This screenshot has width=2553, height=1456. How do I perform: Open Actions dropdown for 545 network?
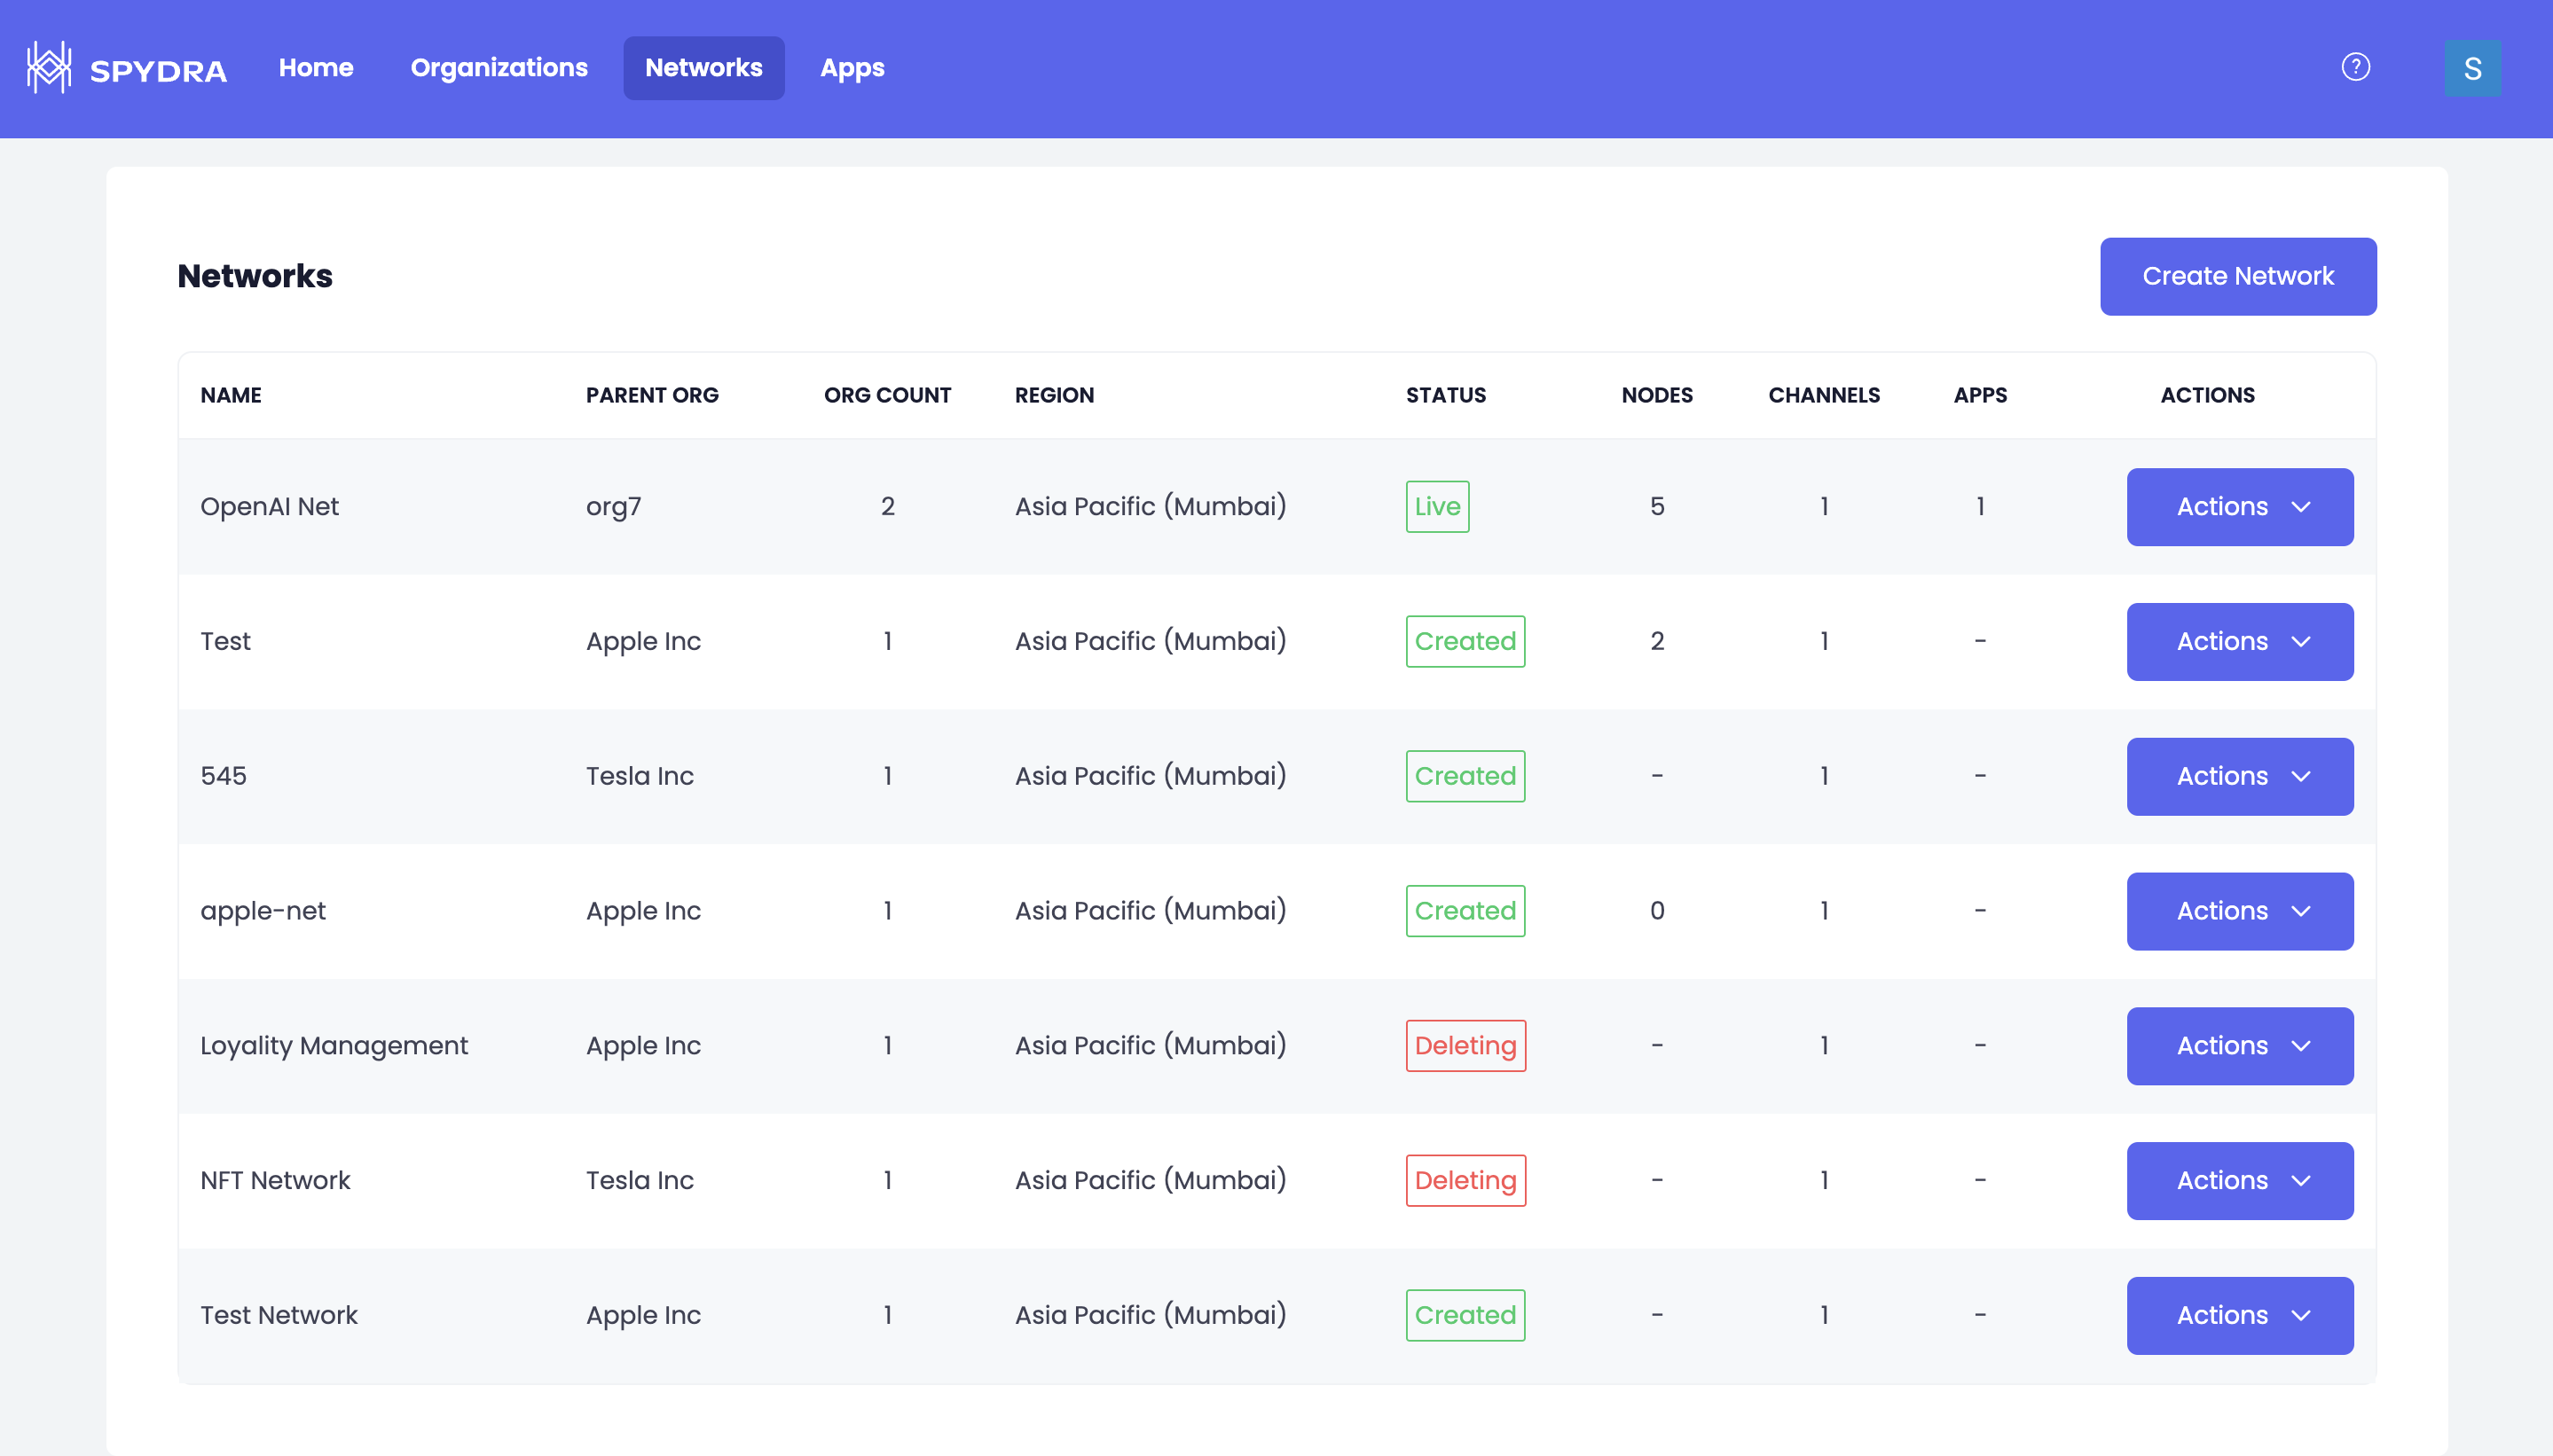(x=2239, y=777)
